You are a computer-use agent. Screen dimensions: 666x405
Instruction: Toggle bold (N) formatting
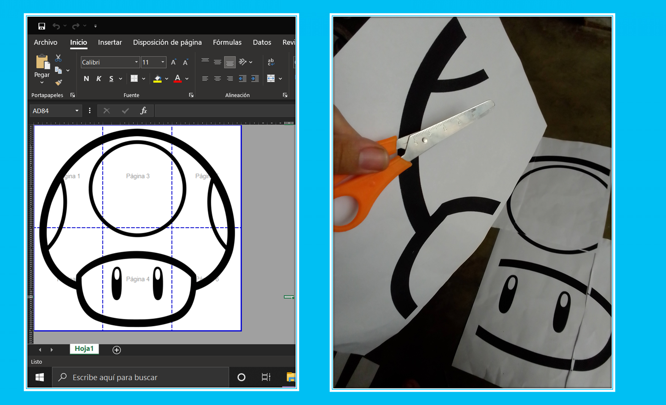pyautogui.click(x=86, y=79)
